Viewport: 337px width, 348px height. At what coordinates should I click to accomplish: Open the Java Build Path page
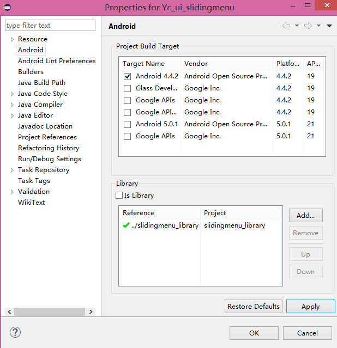click(x=42, y=83)
